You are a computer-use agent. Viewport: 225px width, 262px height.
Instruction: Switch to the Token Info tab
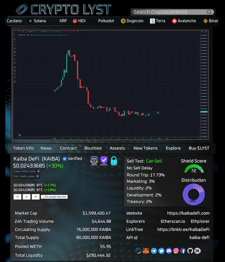point(23,148)
